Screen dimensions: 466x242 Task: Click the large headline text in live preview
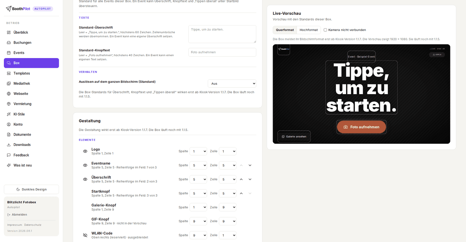(x=362, y=88)
